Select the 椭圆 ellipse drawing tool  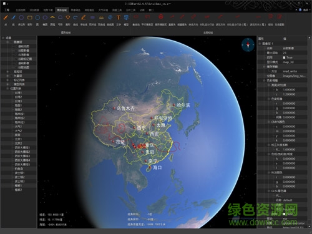point(45,20)
